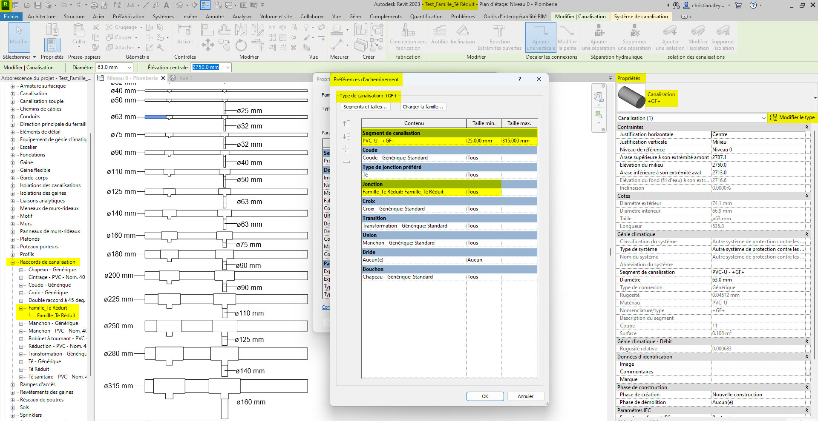Image resolution: width=818 pixels, height=421 pixels.
Task: Click the Coller (paste) clipboard icon
Action: point(79,34)
